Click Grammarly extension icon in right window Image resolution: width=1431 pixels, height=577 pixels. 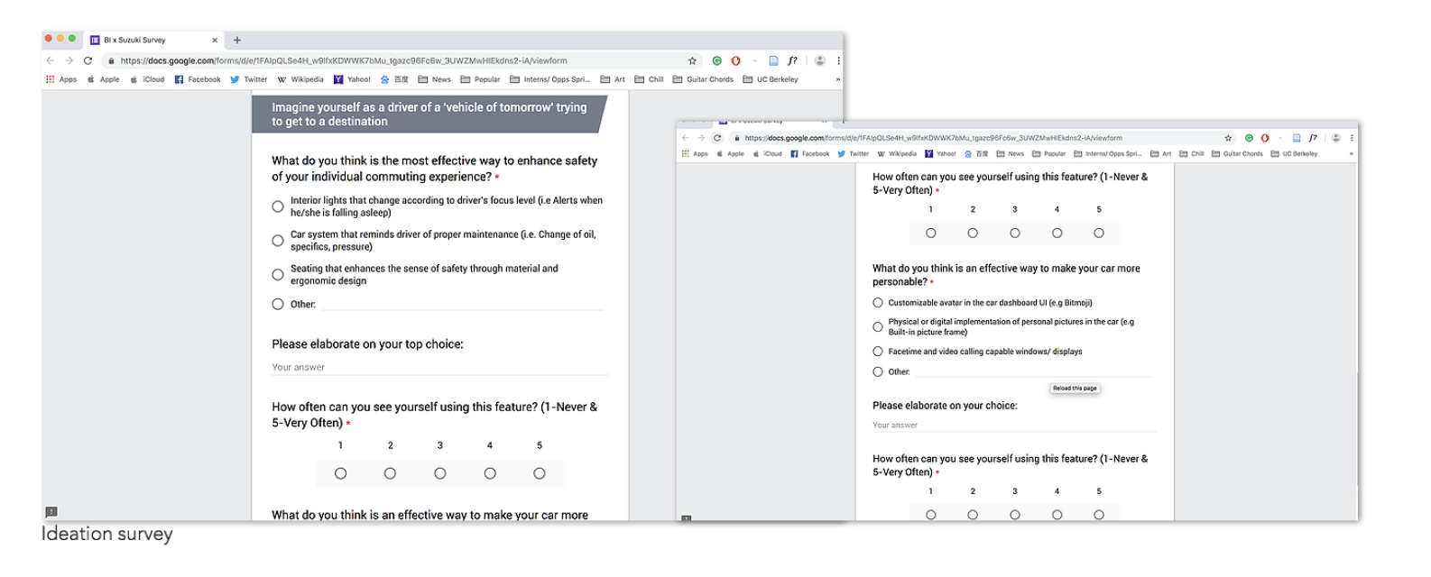pyautogui.click(x=1249, y=138)
